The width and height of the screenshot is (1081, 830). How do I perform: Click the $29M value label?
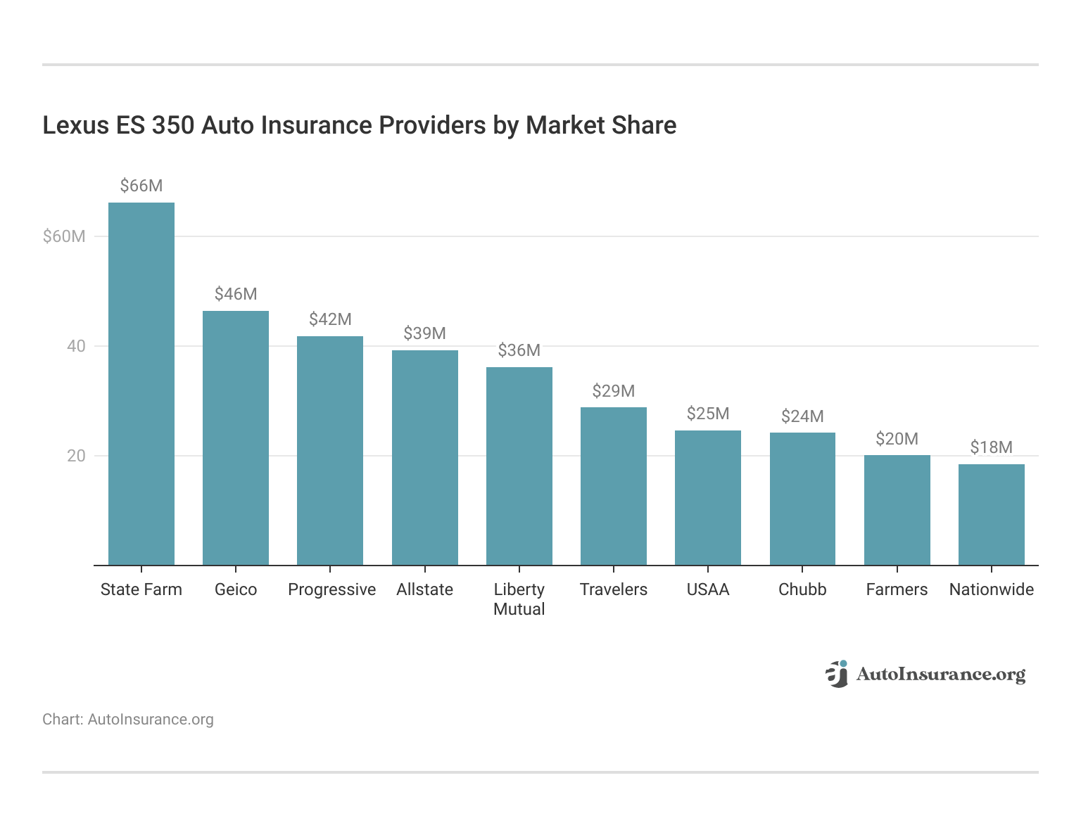click(x=614, y=391)
